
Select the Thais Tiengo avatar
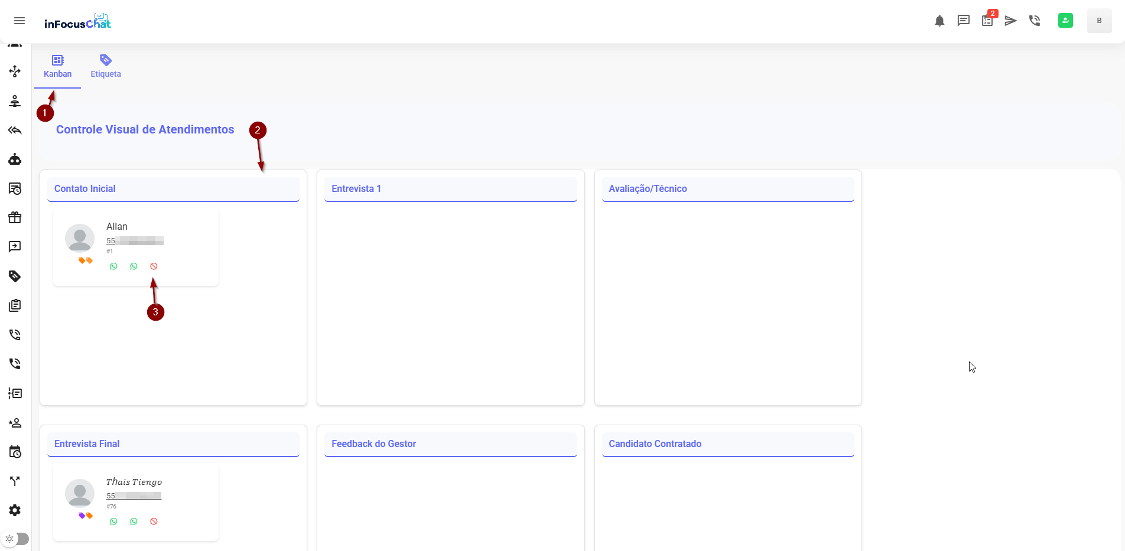80,493
